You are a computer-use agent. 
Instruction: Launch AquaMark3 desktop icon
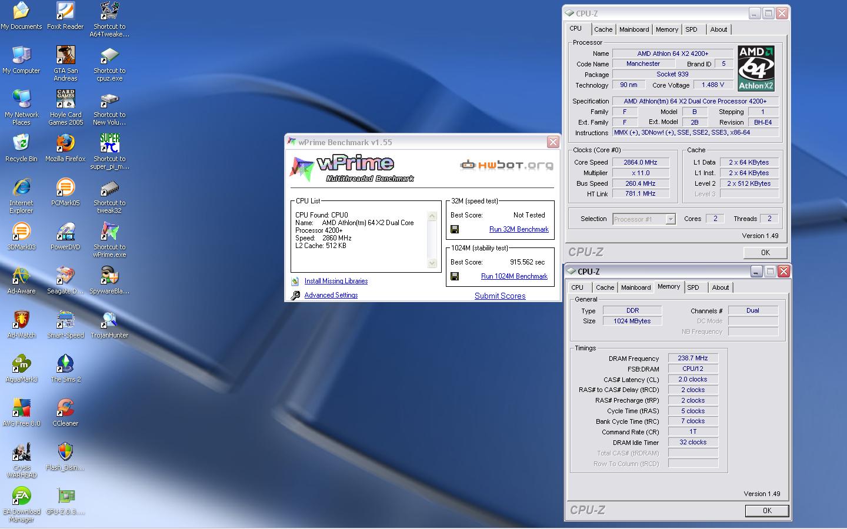coord(21,369)
